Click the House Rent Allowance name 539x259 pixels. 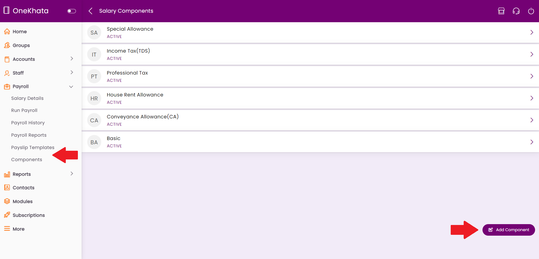coord(135,95)
